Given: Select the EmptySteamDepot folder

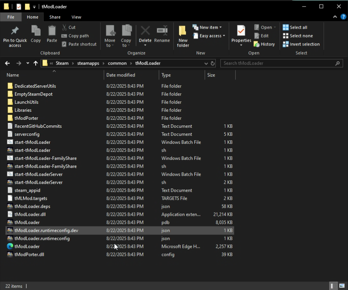Looking at the screenshot, I should [120, 94].
